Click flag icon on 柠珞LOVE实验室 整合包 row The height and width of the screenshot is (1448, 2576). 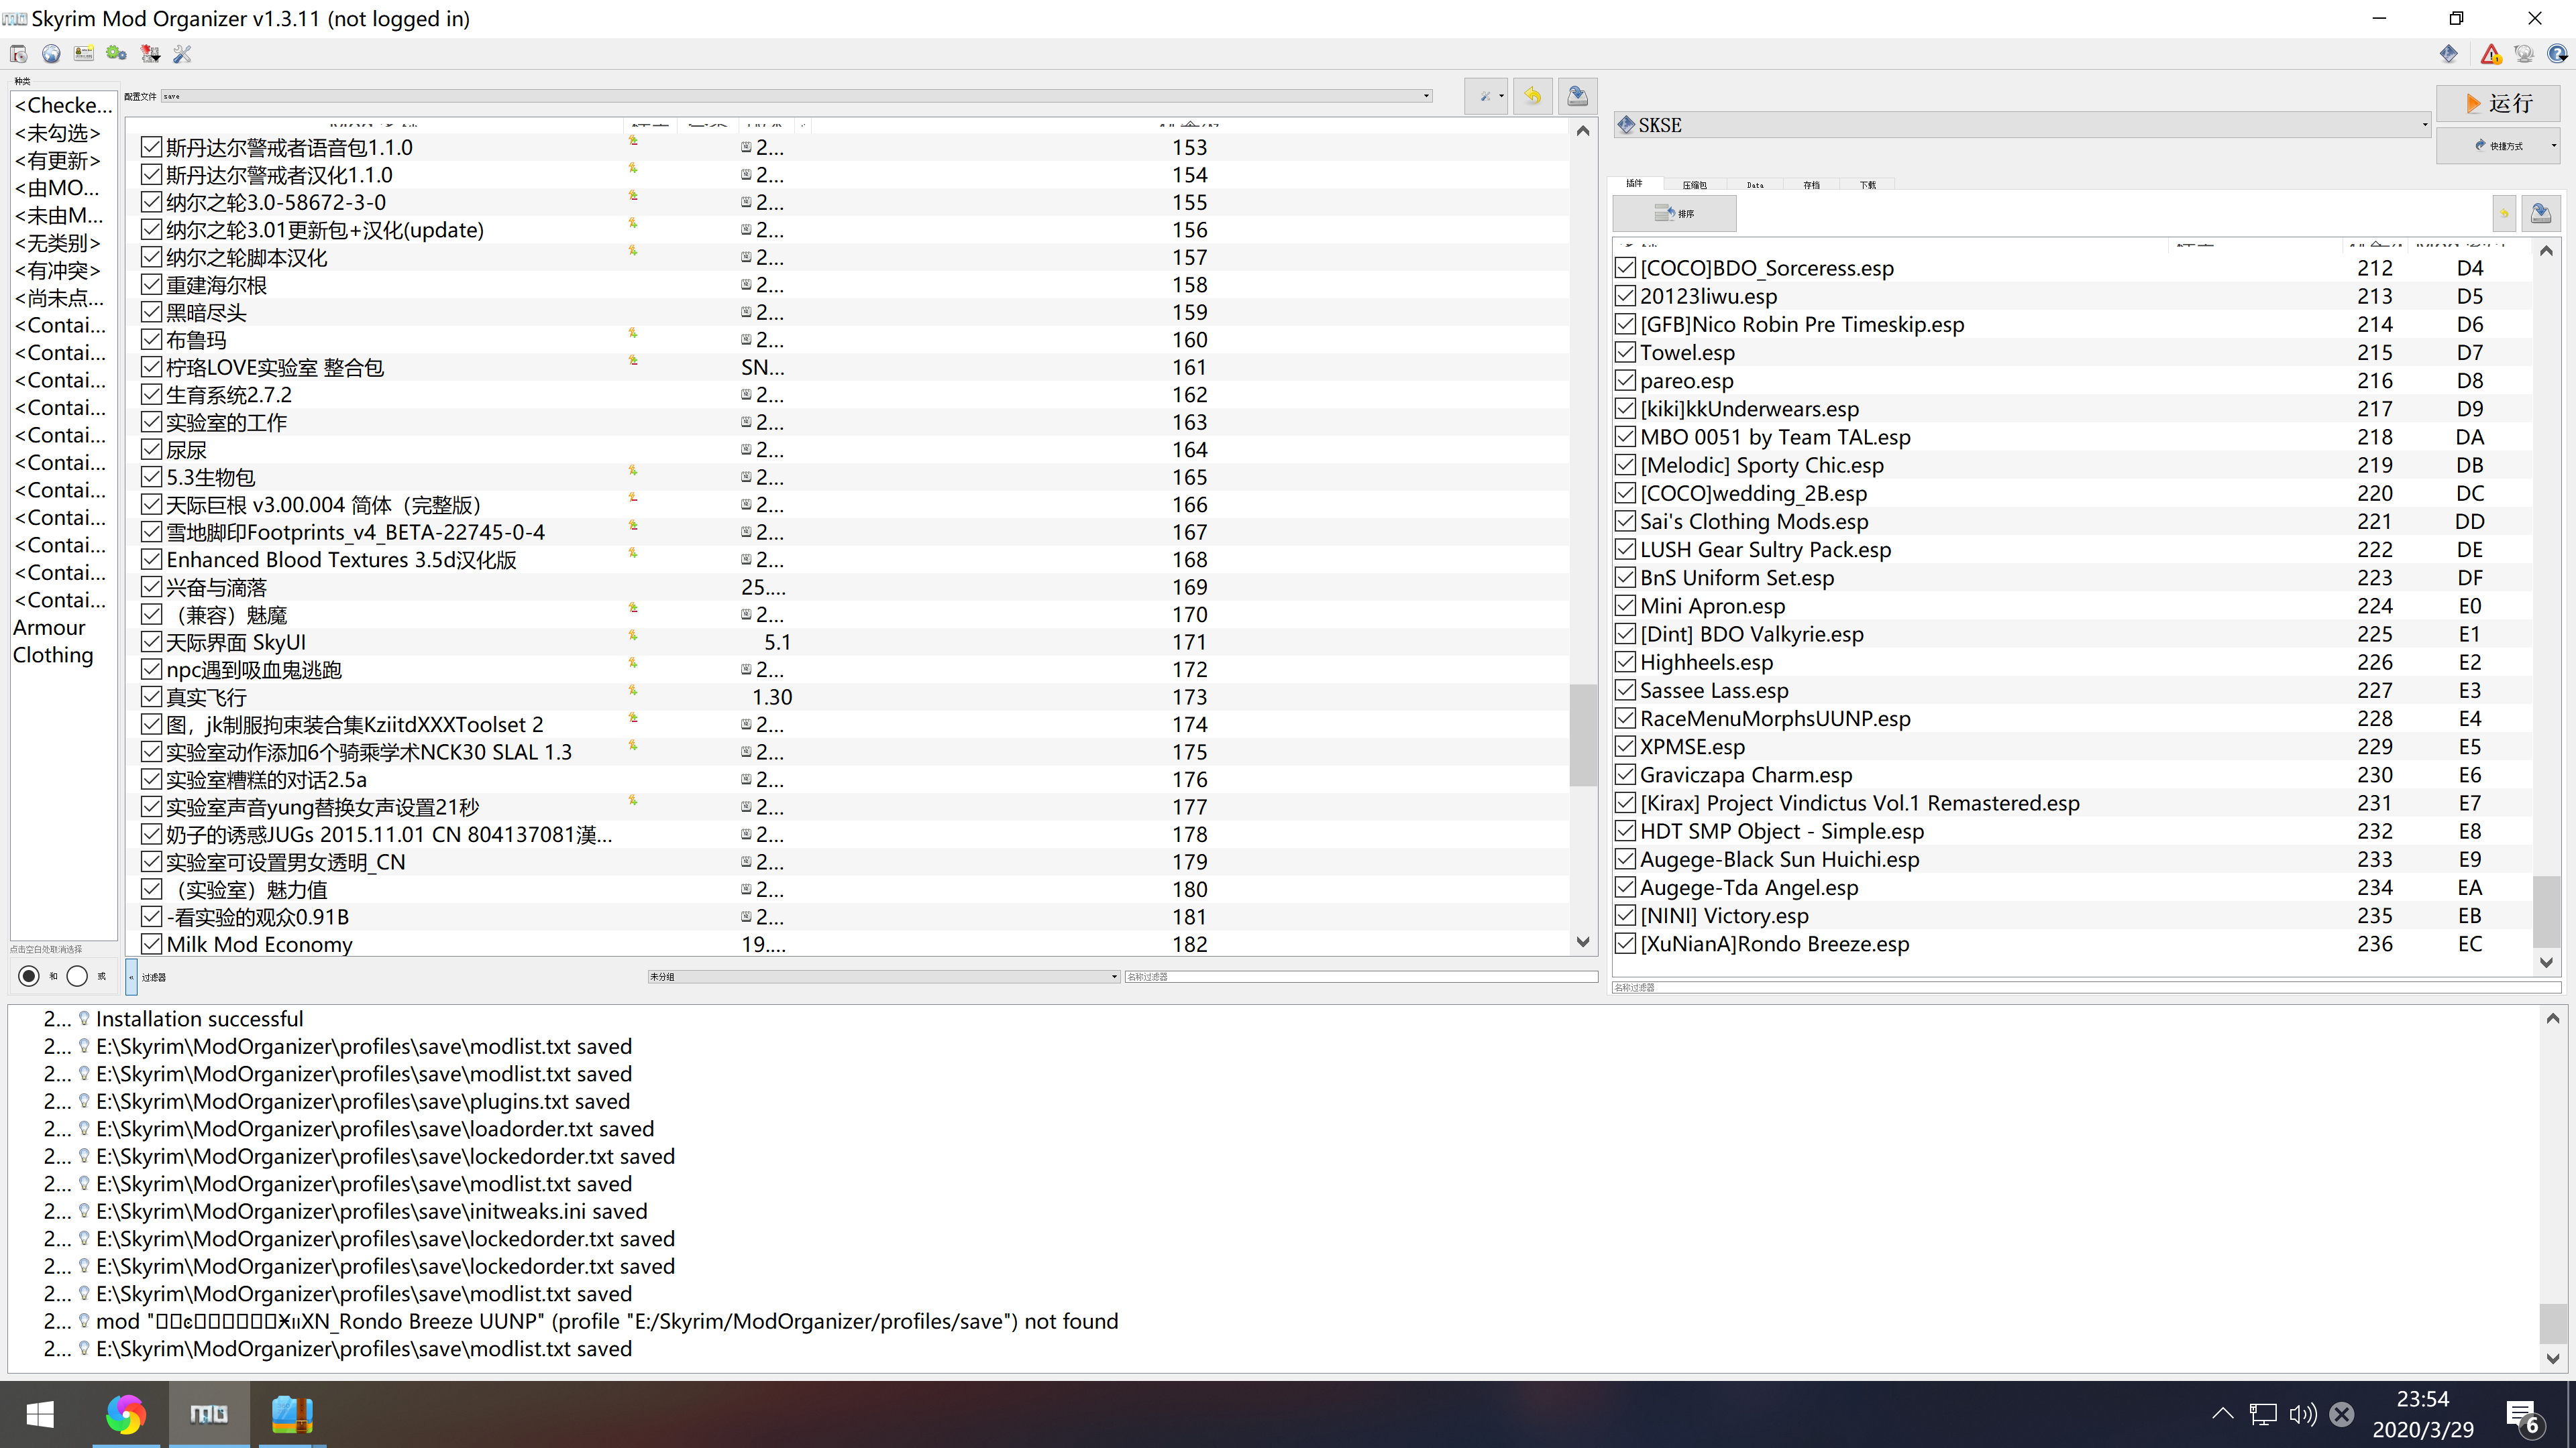tap(633, 361)
